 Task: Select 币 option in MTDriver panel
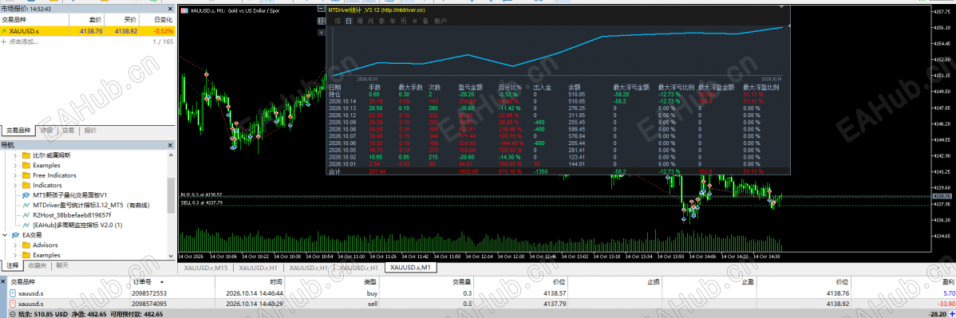coord(404,21)
